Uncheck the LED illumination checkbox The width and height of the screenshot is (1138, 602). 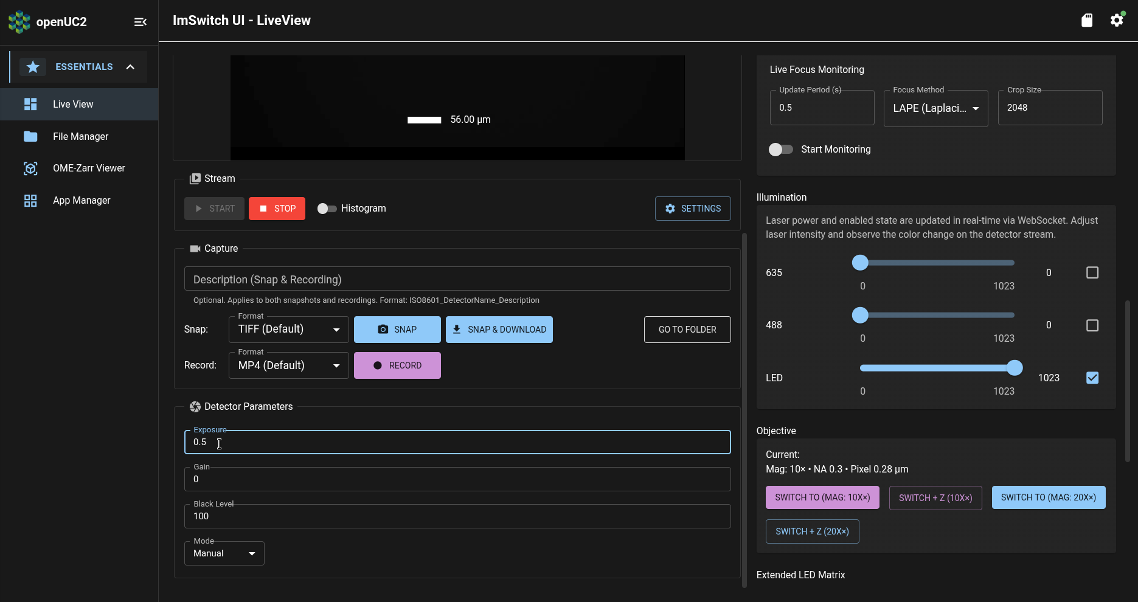tap(1092, 378)
